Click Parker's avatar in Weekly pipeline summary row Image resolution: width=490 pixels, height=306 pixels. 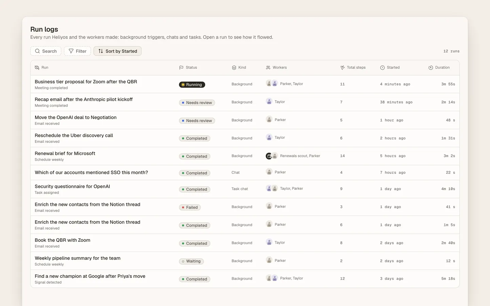(269, 260)
